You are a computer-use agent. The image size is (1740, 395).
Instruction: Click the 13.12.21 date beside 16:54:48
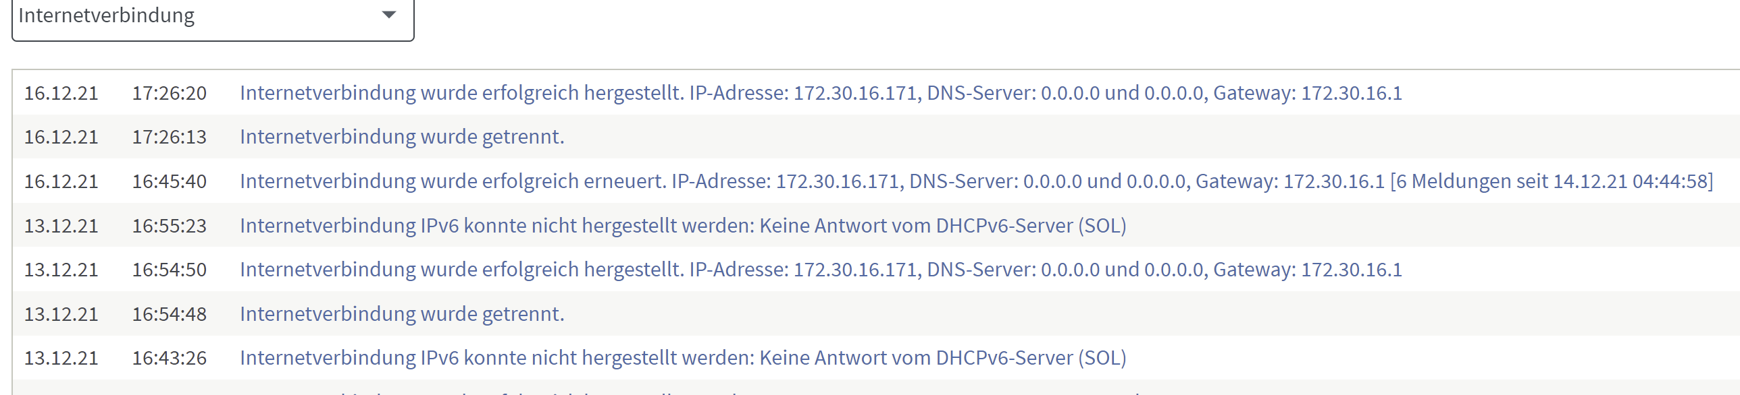[61, 314]
